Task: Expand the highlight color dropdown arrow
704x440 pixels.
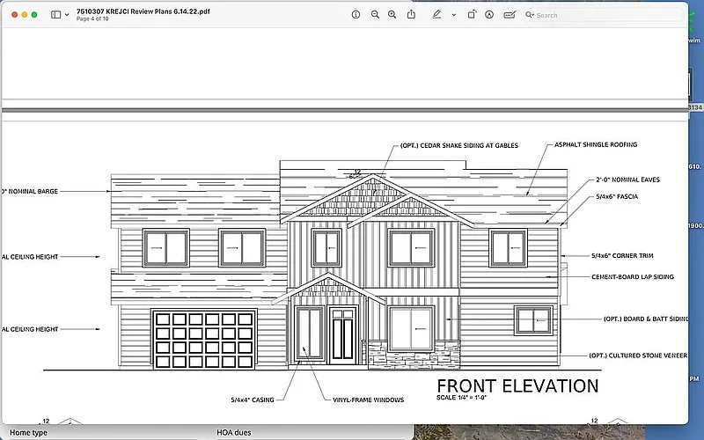Action: click(454, 15)
